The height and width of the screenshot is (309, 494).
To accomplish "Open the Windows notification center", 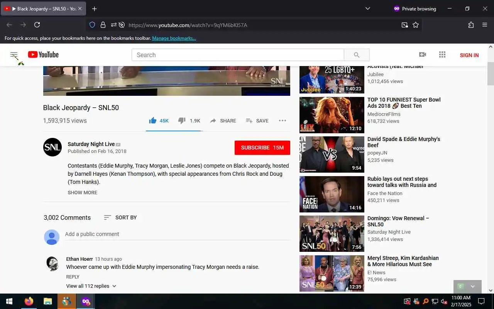I will [x=481, y=301].
